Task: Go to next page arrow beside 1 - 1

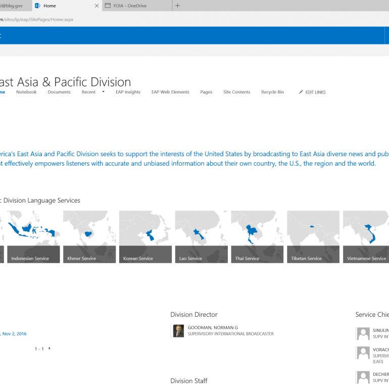Action: pos(50,349)
